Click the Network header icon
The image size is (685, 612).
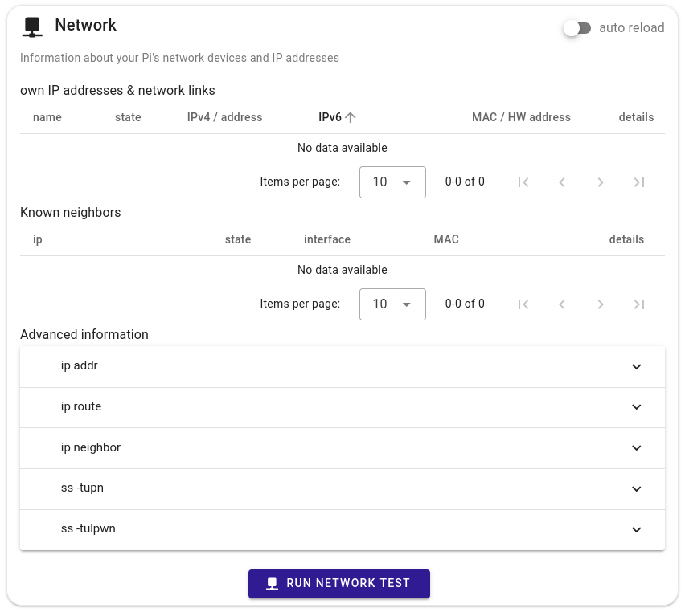[32, 27]
